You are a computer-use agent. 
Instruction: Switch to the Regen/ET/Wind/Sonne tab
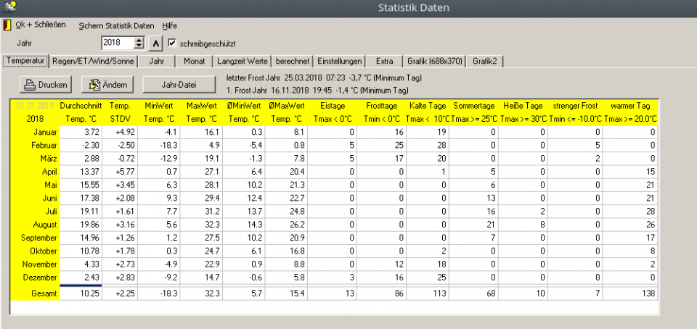[93, 61]
